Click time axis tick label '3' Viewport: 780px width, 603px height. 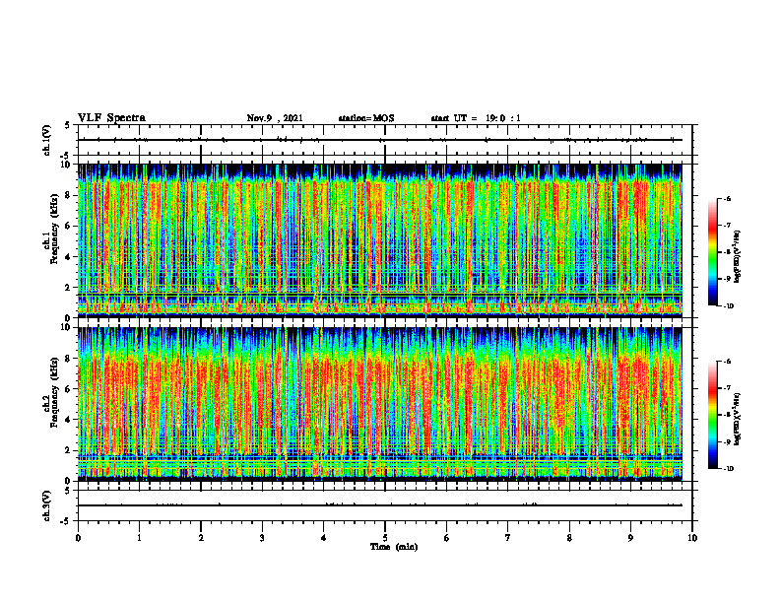262,538
